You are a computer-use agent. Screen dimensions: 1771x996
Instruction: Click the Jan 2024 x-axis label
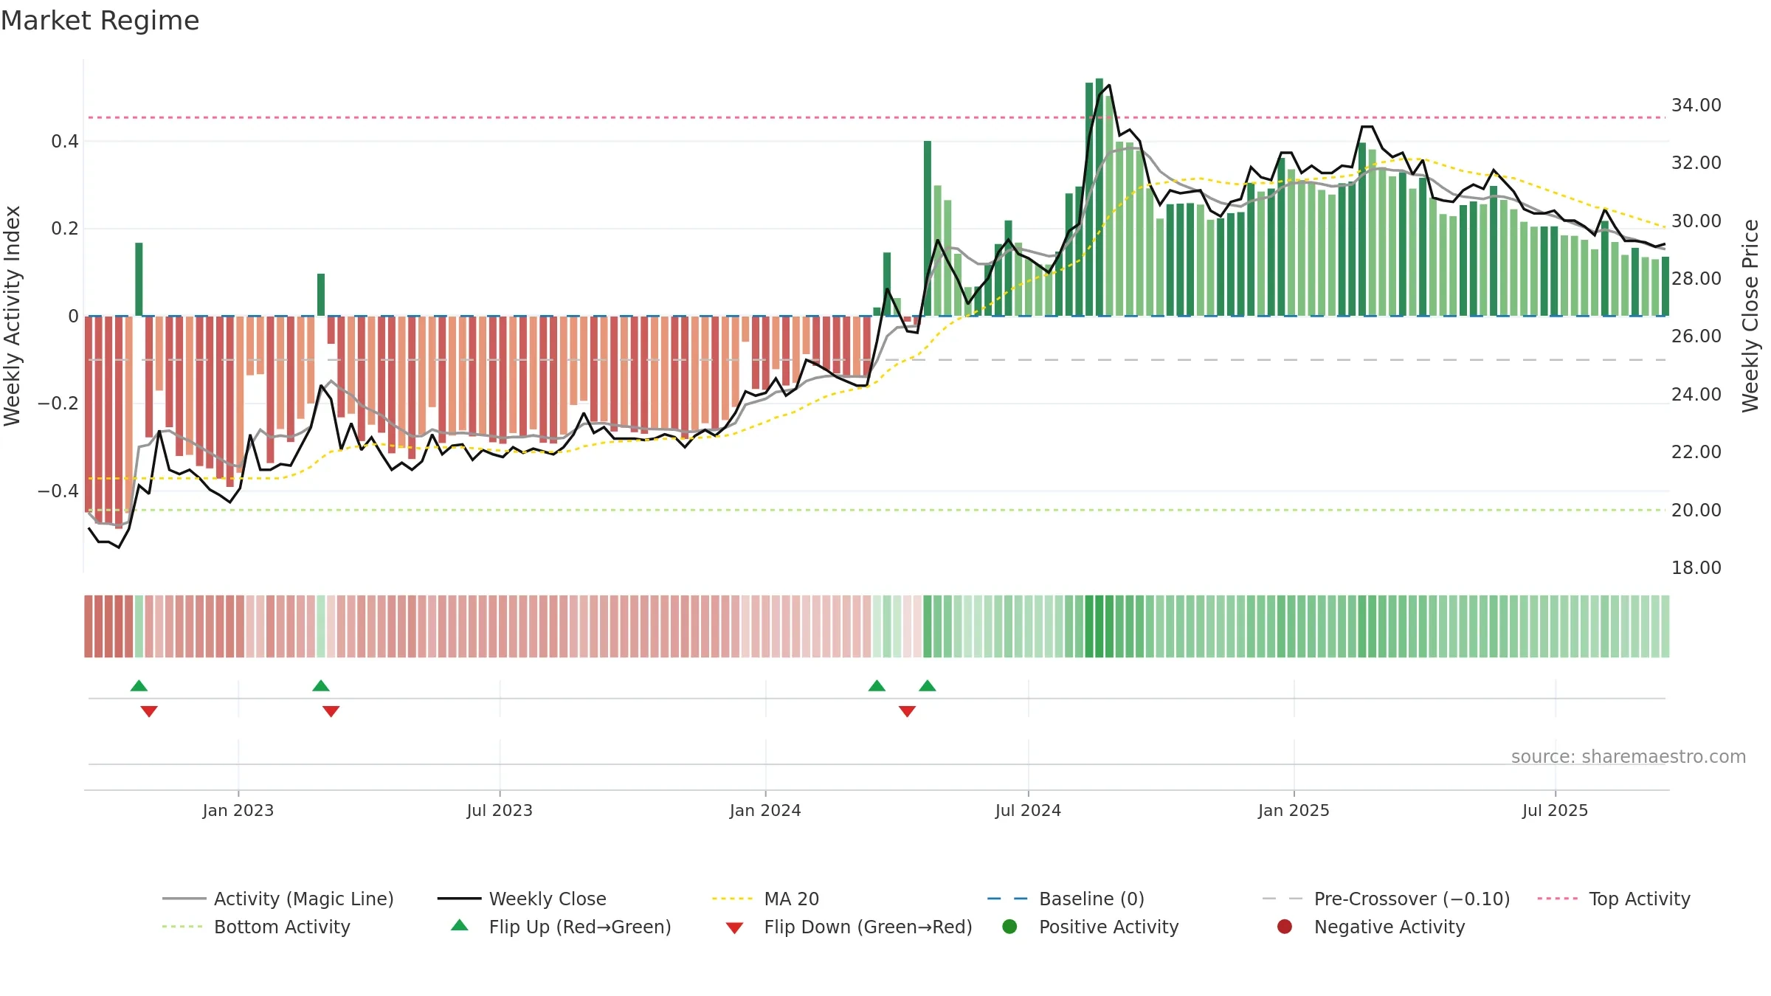point(765,811)
